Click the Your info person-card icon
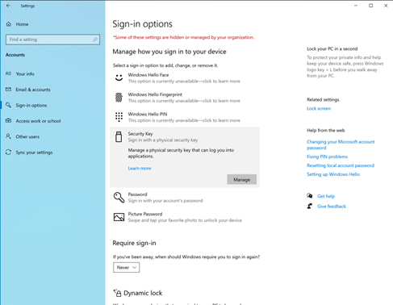393x305 pixels. [x=8, y=73]
